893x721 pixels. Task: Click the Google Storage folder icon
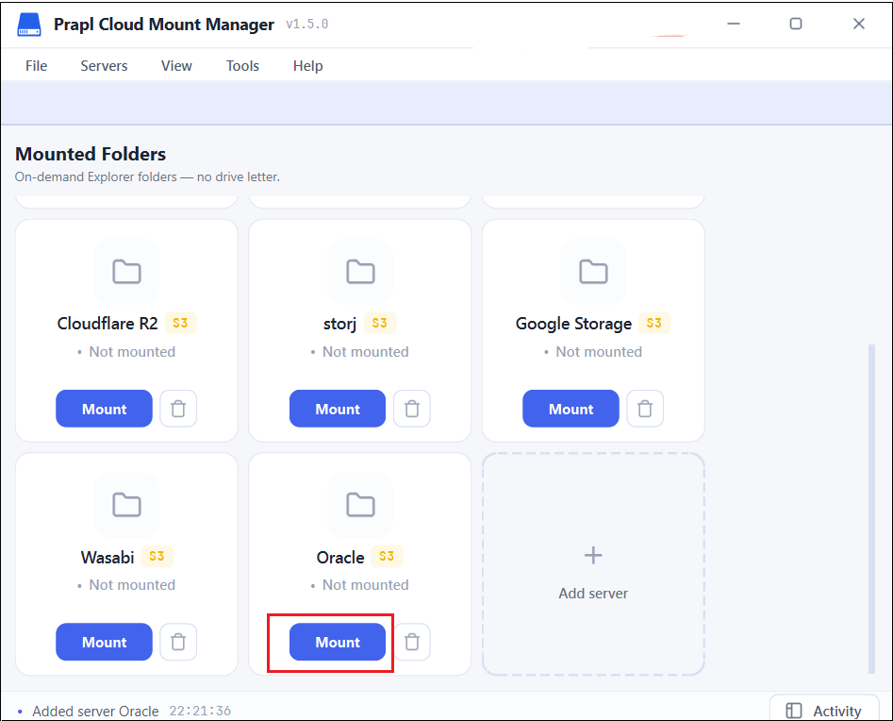[x=593, y=272]
